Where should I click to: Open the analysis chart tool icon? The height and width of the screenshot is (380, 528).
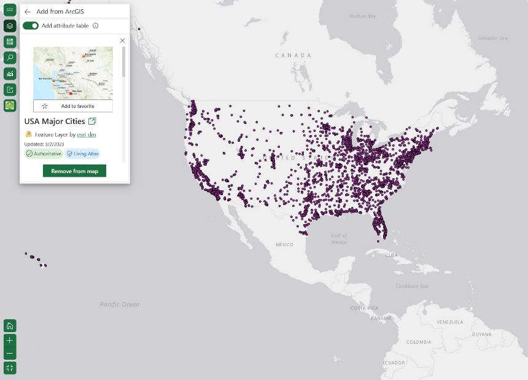coord(10,74)
